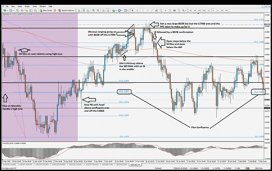Open the Indicators list icon
This screenshot has width=272, height=171.
click(114, 10)
